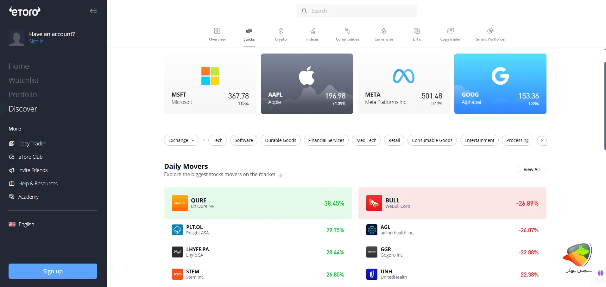
Task: Open the Smart Portfolios icon
Action: tap(489, 31)
